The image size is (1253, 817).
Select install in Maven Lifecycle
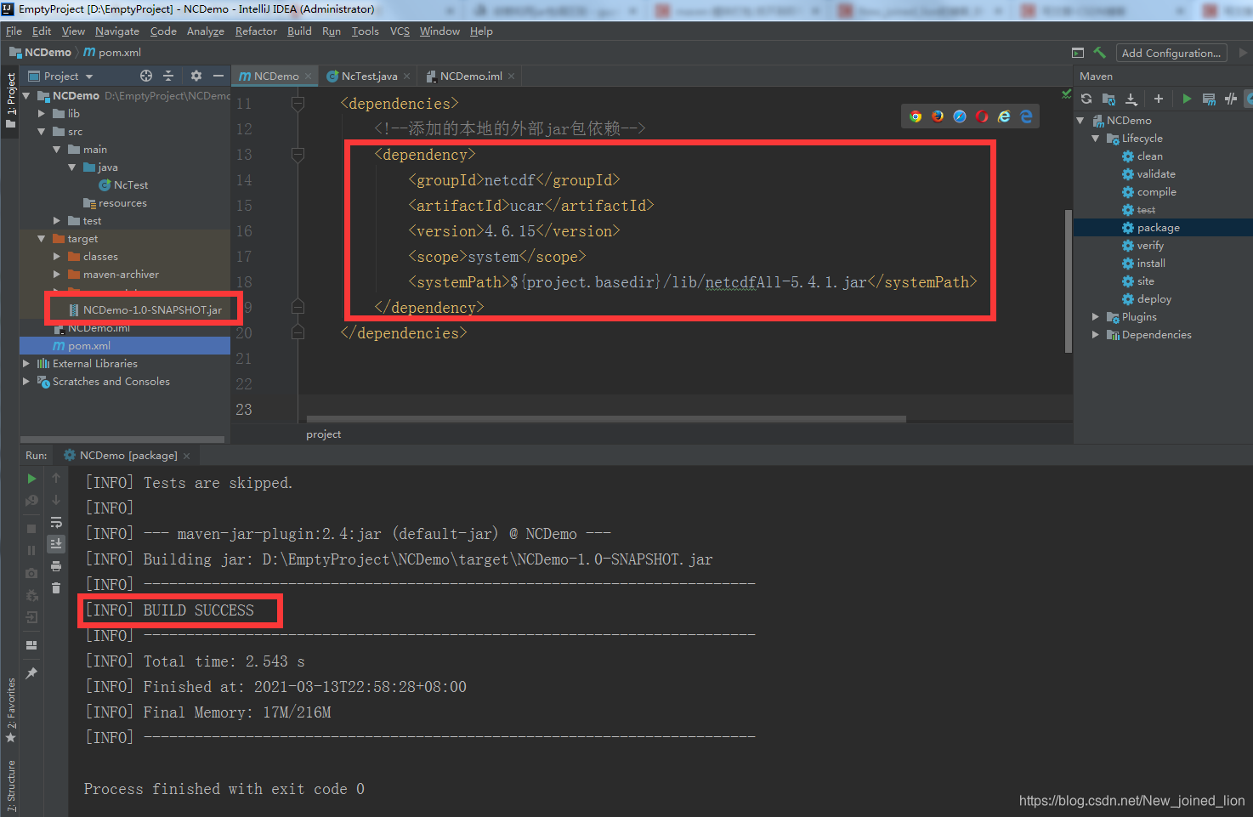click(1151, 264)
